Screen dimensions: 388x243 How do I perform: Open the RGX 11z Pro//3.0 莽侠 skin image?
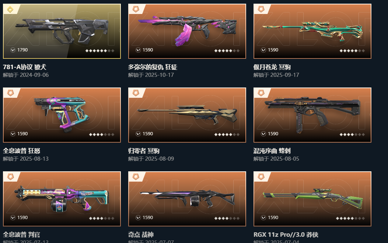(x=312, y=199)
